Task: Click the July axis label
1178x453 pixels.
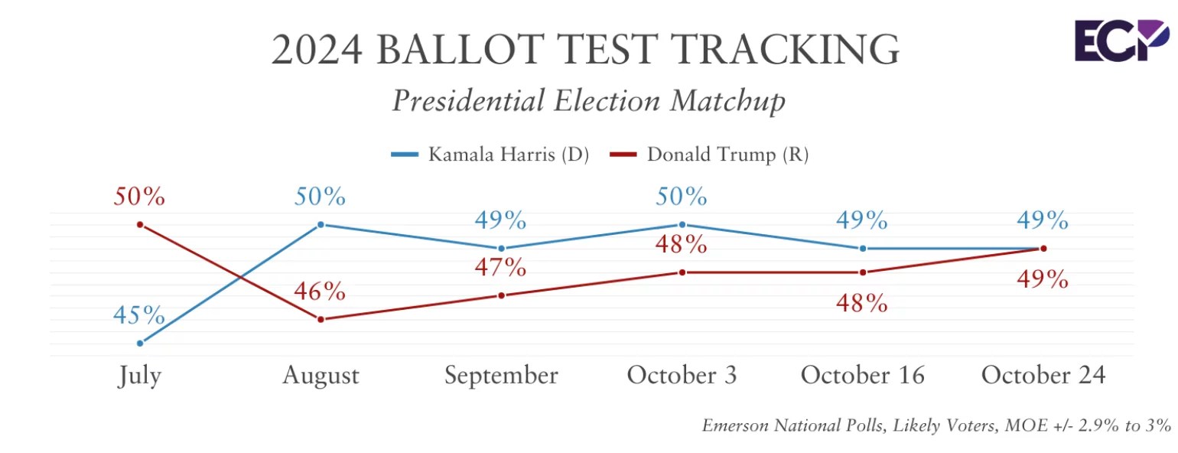Action: coord(140,376)
